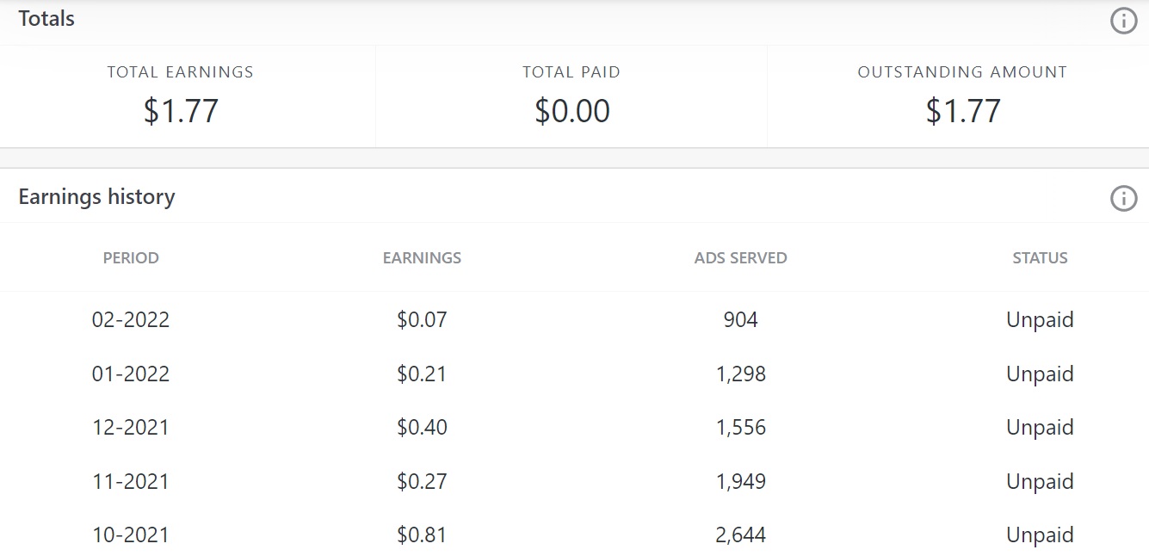Click the Earnings column header
1149x556 pixels.
coord(422,257)
